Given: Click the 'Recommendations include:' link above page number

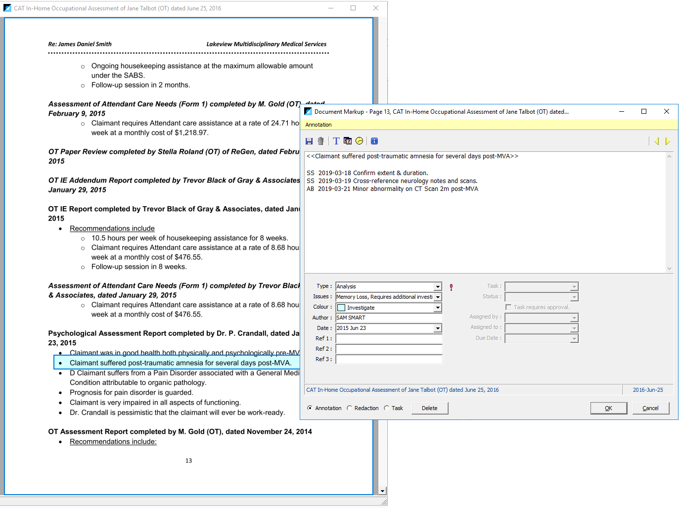Looking at the screenshot, I should pos(113,442).
